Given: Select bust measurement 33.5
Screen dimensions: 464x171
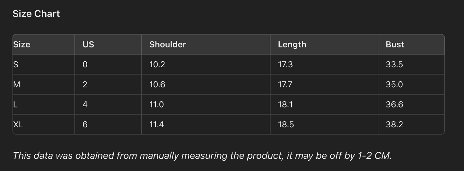Looking at the screenshot, I should (394, 64).
